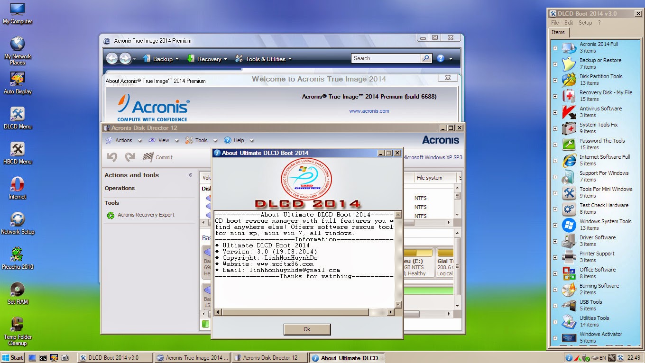
Task: Click the Printer Support printer icon
Action: tap(569, 257)
